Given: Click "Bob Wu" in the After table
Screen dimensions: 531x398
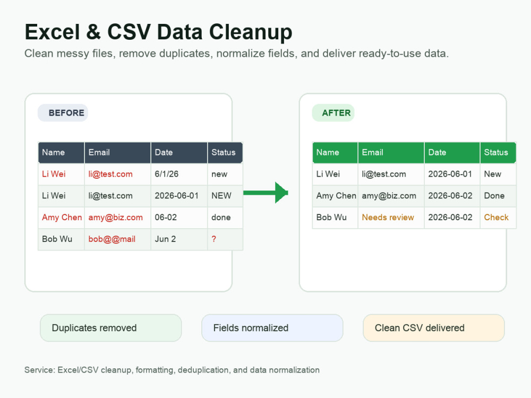Looking at the screenshot, I should tap(335, 218).
